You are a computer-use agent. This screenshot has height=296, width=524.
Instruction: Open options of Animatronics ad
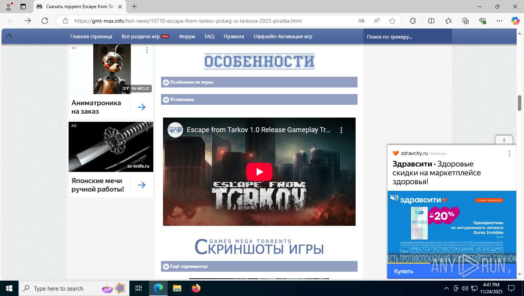point(147,50)
